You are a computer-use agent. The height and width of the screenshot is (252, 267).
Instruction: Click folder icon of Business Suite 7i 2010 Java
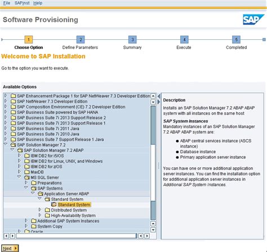(13, 134)
